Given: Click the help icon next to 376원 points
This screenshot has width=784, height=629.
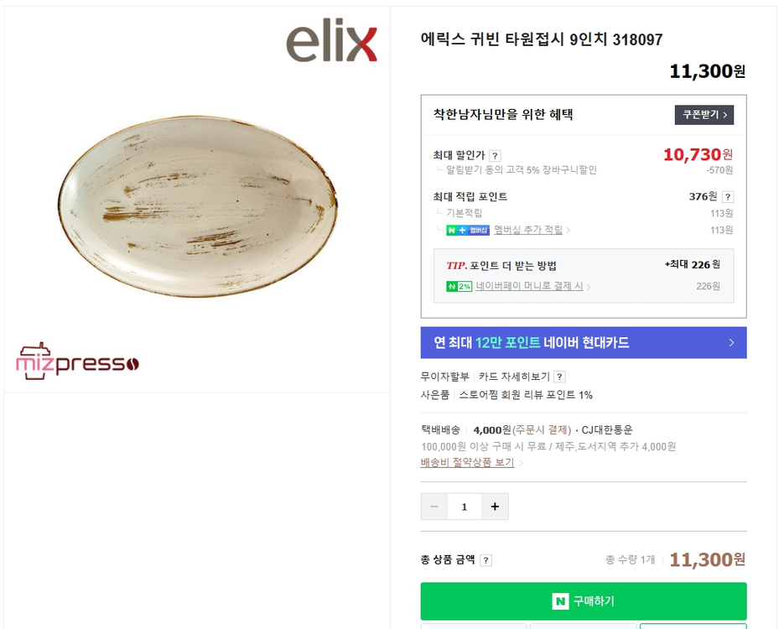Looking at the screenshot, I should [x=727, y=197].
